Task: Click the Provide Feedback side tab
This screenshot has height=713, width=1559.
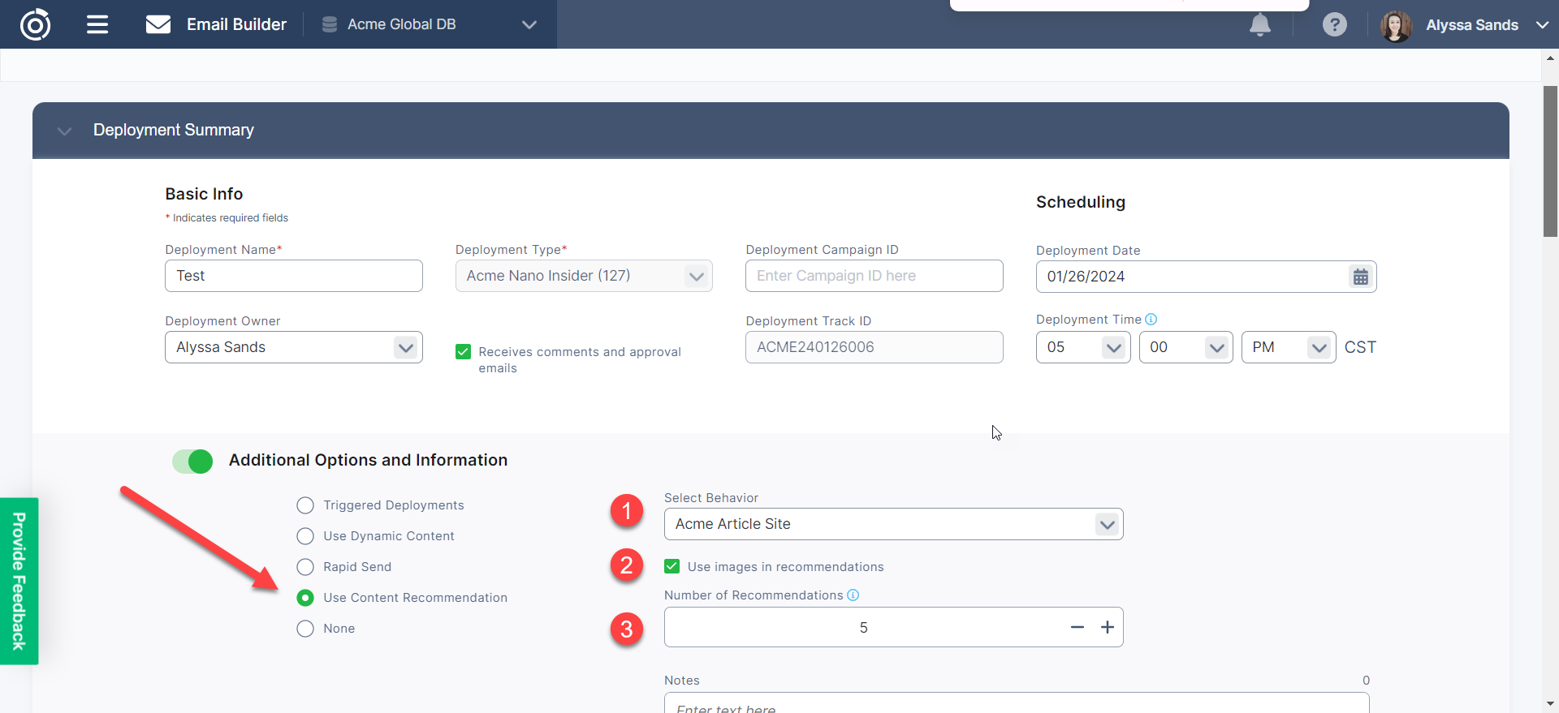Action: (x=19, y=581)
